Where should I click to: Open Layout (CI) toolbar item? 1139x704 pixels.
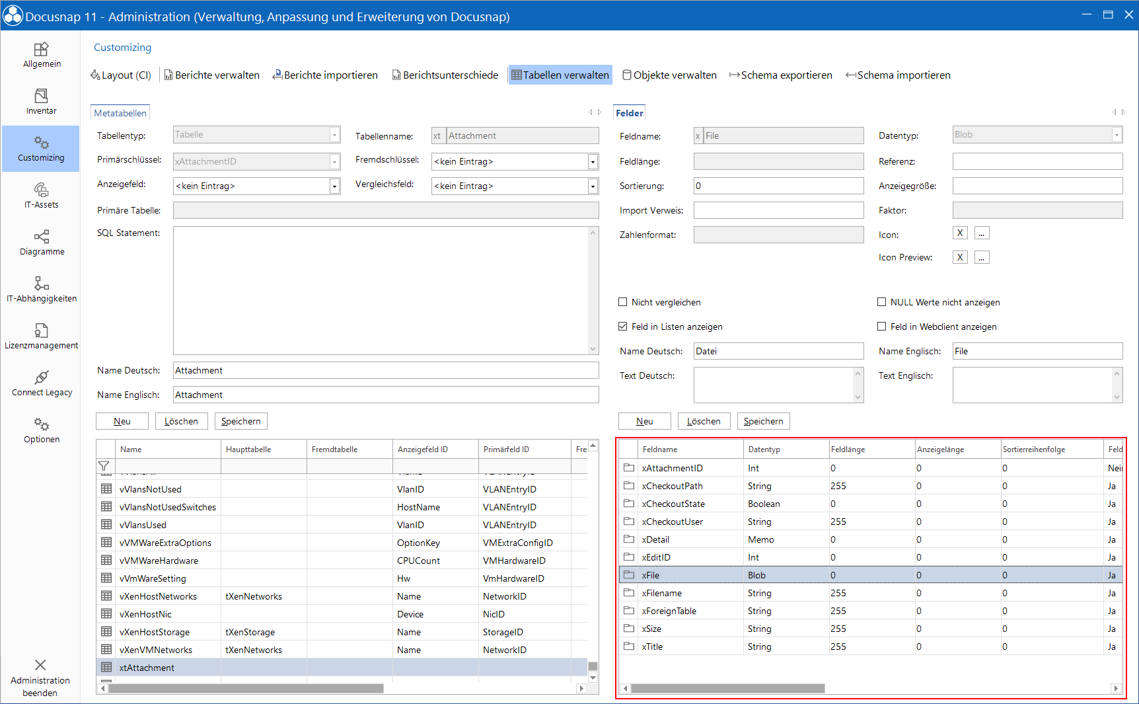click(121, 75)
